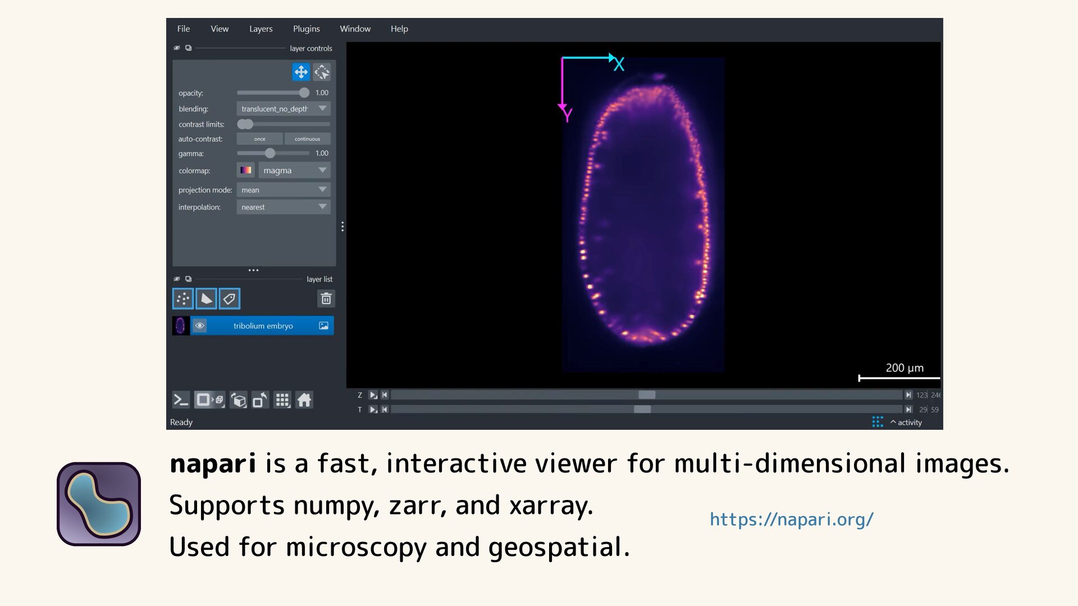Float the layer controls panel icon

tap(189, 48)
